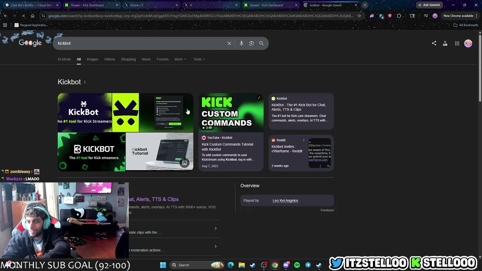
Task: Switch to Home / X tab
Action: click(x=151, y=5)
